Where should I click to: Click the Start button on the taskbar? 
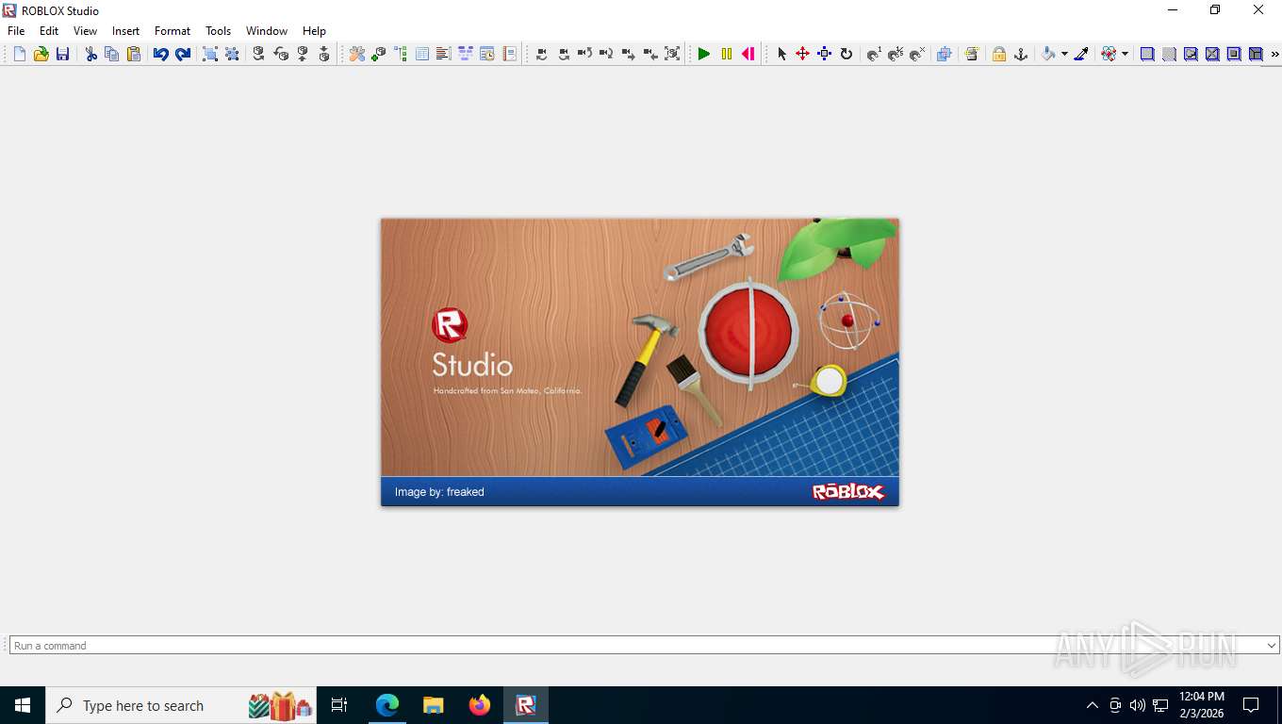tap(23, 705)
